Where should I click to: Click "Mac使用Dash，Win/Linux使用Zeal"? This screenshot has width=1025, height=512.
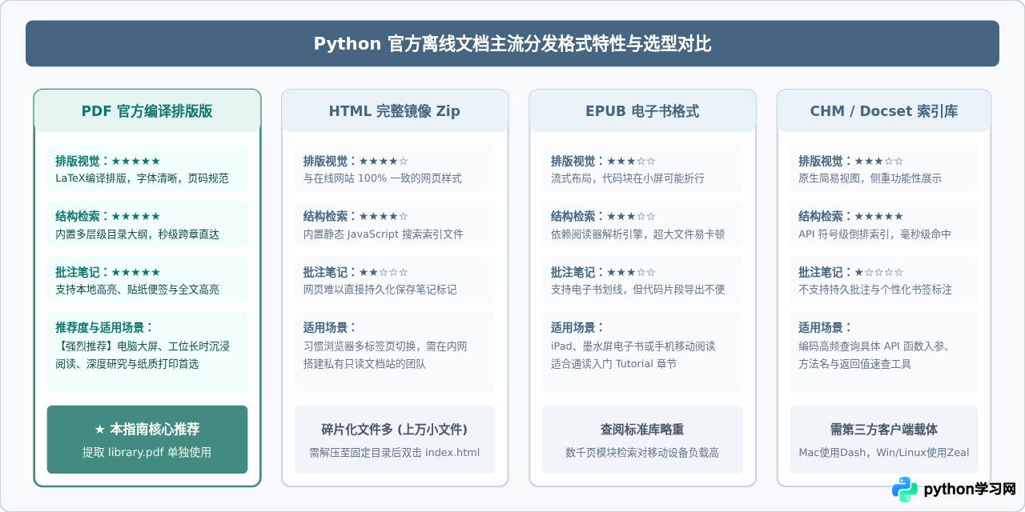884,452
